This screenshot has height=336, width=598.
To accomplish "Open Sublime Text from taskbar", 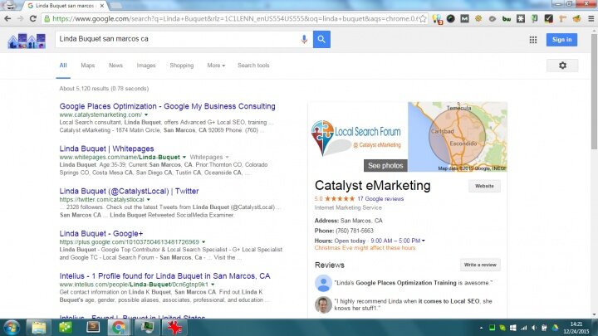I will [x=93, y=328].
